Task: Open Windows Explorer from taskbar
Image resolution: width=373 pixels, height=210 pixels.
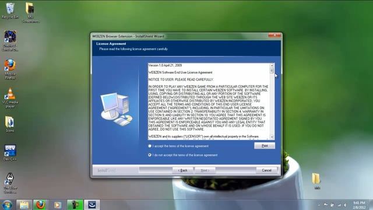Action: click(x=24, y=205)
